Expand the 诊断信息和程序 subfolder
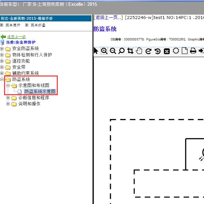Viewport: 204px width, 204px height. click(8, 98)
